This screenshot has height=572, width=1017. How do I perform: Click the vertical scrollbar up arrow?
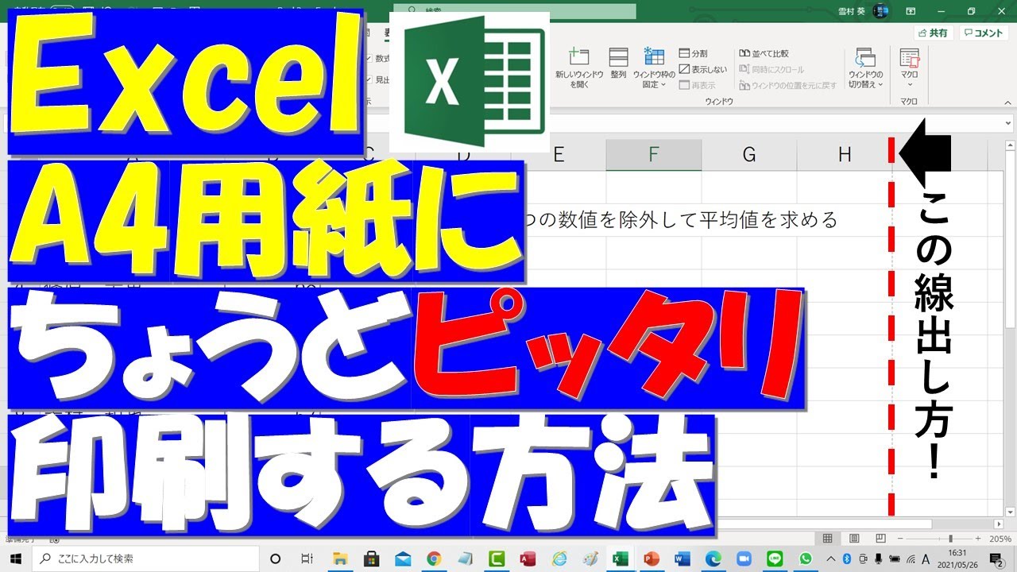click(x=1009, y=147)
